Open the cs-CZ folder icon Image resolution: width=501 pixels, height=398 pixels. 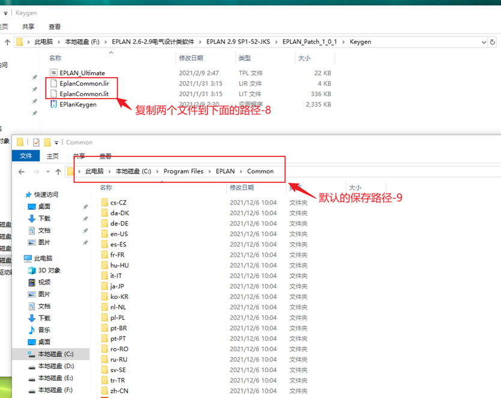pos(105,203)
